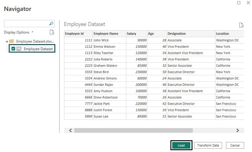Image resolution: width=252 pixels, height=152 pixels.
Task: Maximize the Navigator window
Action: 239,3
